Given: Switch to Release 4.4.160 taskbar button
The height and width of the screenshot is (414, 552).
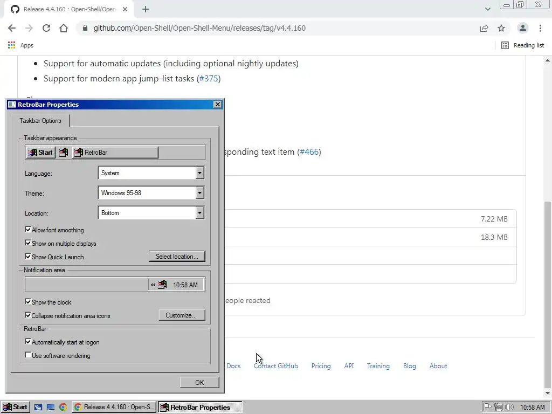Looking at the screenshot, I should coord(114,407).
